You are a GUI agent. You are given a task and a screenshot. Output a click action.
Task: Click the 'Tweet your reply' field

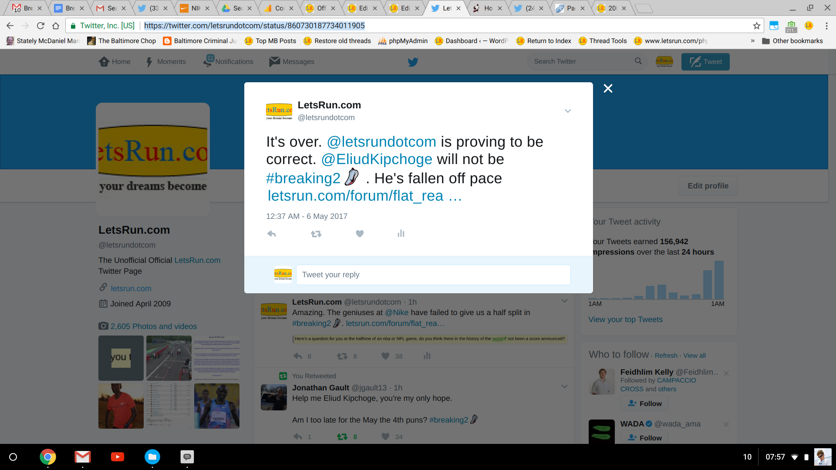click(x=433, y=275)
